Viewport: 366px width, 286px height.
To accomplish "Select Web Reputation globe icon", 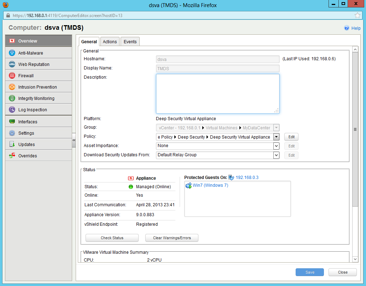I will [x=12, y=64].
